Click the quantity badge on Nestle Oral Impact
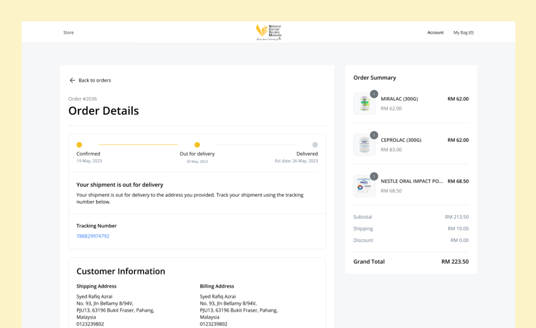 coord(374,176)
